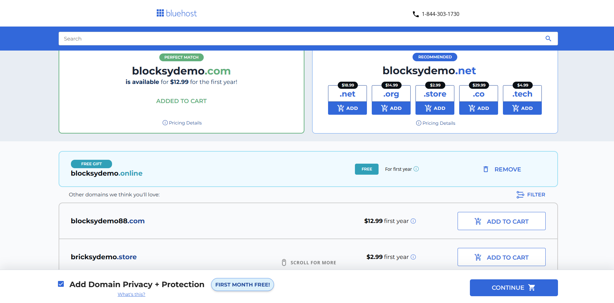Call the number 1-844-303-1730
Image resolution: width=614 pixels, height=303 pixels.
click(x=440, y=14)
